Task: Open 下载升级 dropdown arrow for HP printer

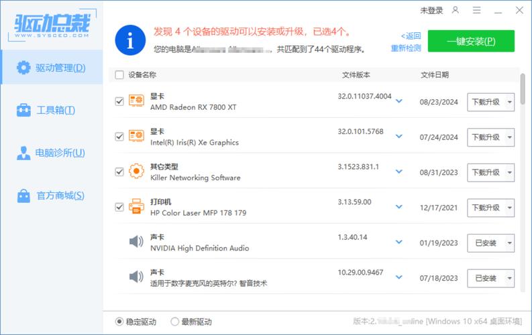Action: tap(509, 208)
